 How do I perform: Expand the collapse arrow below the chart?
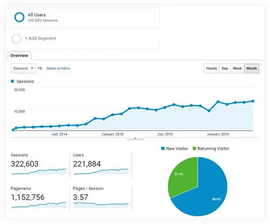click(x=135, y=138)
